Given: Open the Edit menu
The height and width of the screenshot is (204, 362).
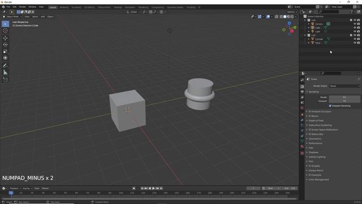Looking at the screenshot, I should click(15, 7).
